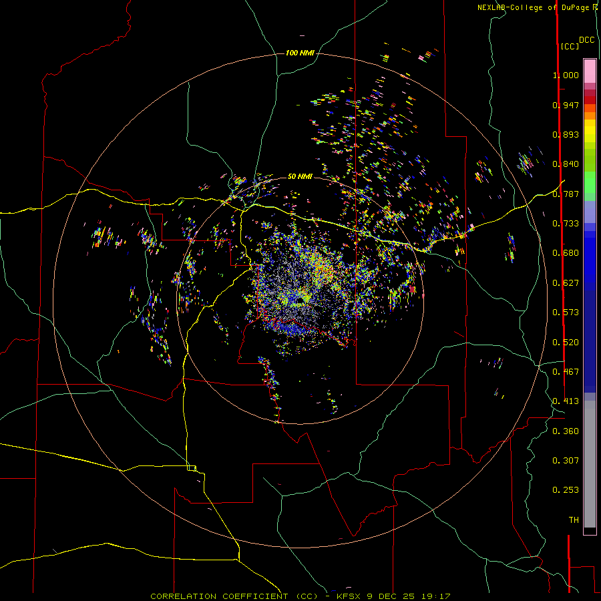Select the 0.680 scale value
601x601 pixels.
tap(566, 253)
